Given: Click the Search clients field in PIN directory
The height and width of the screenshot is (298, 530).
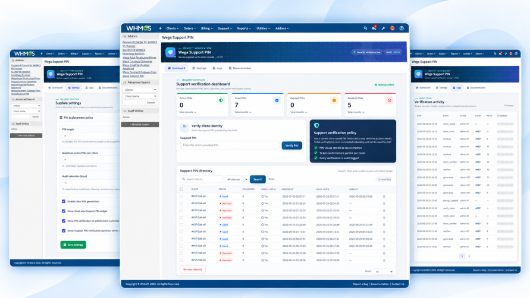Looking at the screenshot, I should coord(202,179).
